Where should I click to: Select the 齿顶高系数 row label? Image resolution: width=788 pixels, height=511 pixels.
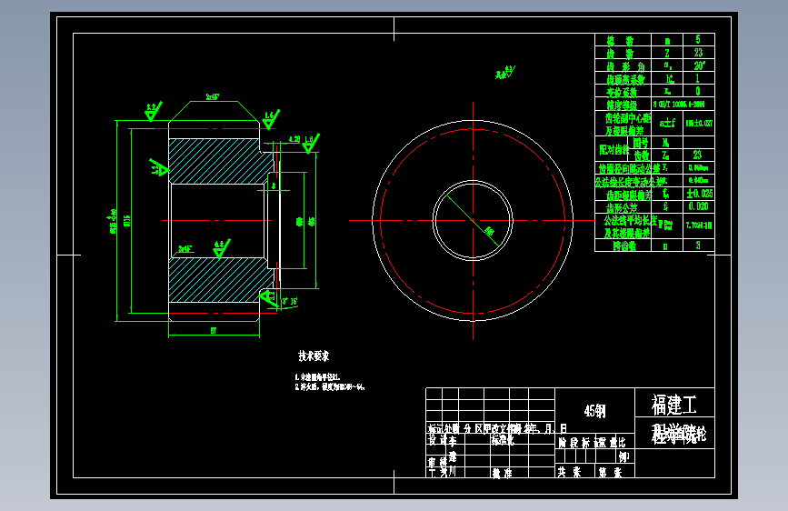click(625, 79)
